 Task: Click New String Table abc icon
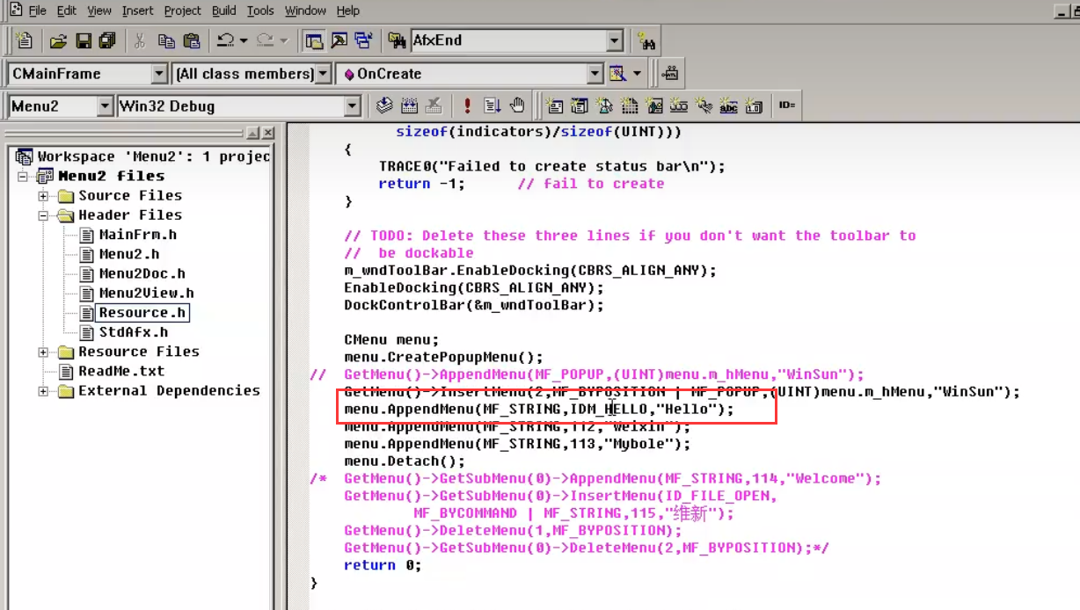[728, 106]
